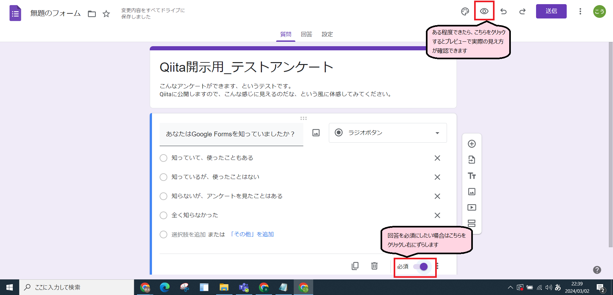The width and height of the screenshot is (613, 295).
Task: Open the import questions panel
Action: 472,160
